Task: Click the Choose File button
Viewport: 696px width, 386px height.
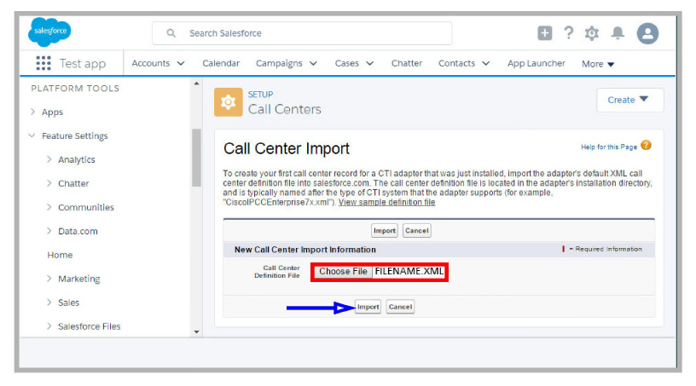Action: (x=343, y=271)
